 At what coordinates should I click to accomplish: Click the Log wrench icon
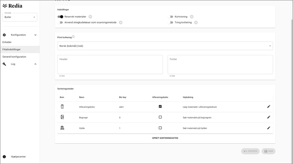[4, 64]
